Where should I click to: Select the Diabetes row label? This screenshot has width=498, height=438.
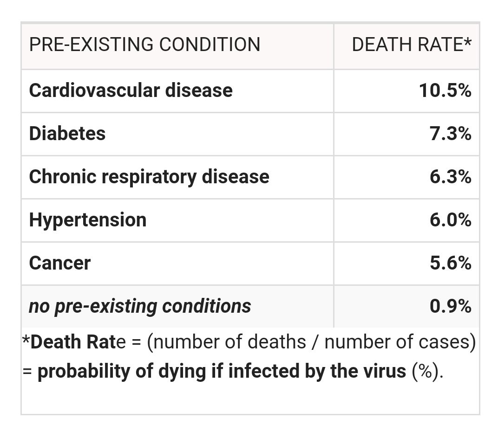[x=67, y=134]
